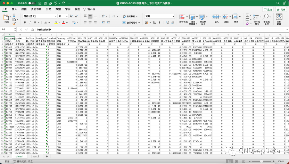
Task: Toggle align text right
Action: [x=95, y=23]
